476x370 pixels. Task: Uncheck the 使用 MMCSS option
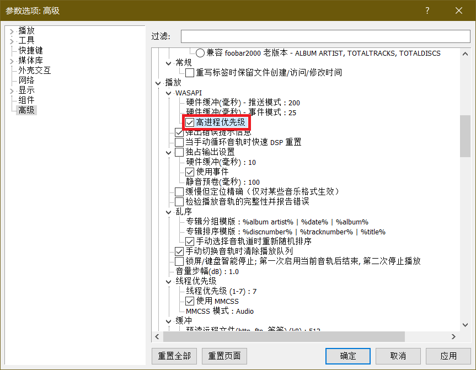click(190, 302)
